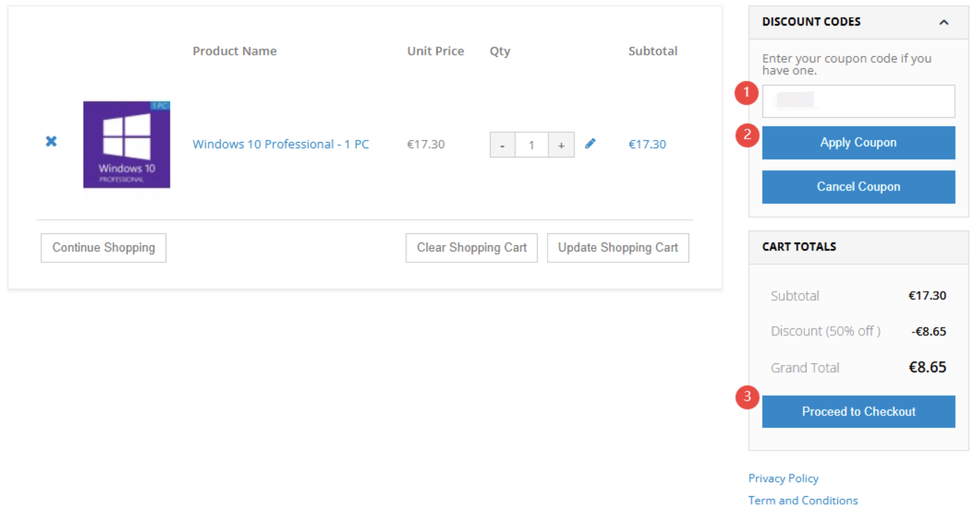Click the Cart Totals heading
The width and height of the screenshot is (979, 529).
point(799,247)
